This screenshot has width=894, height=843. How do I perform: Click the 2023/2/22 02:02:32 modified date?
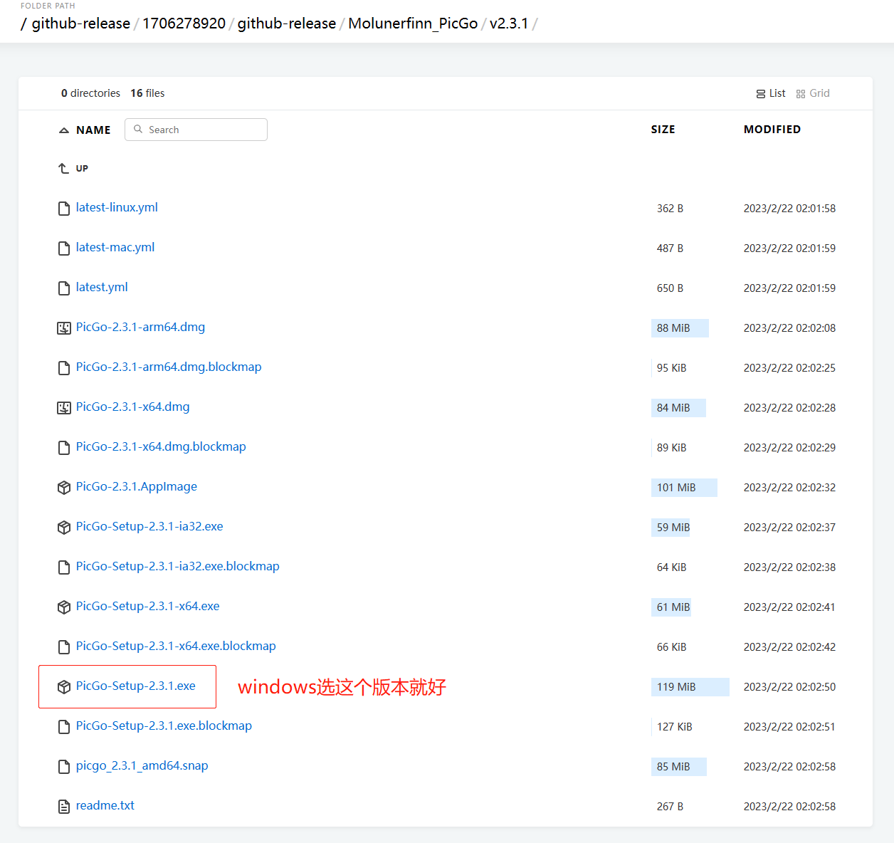pyautogui.click(x=789, y=488)
